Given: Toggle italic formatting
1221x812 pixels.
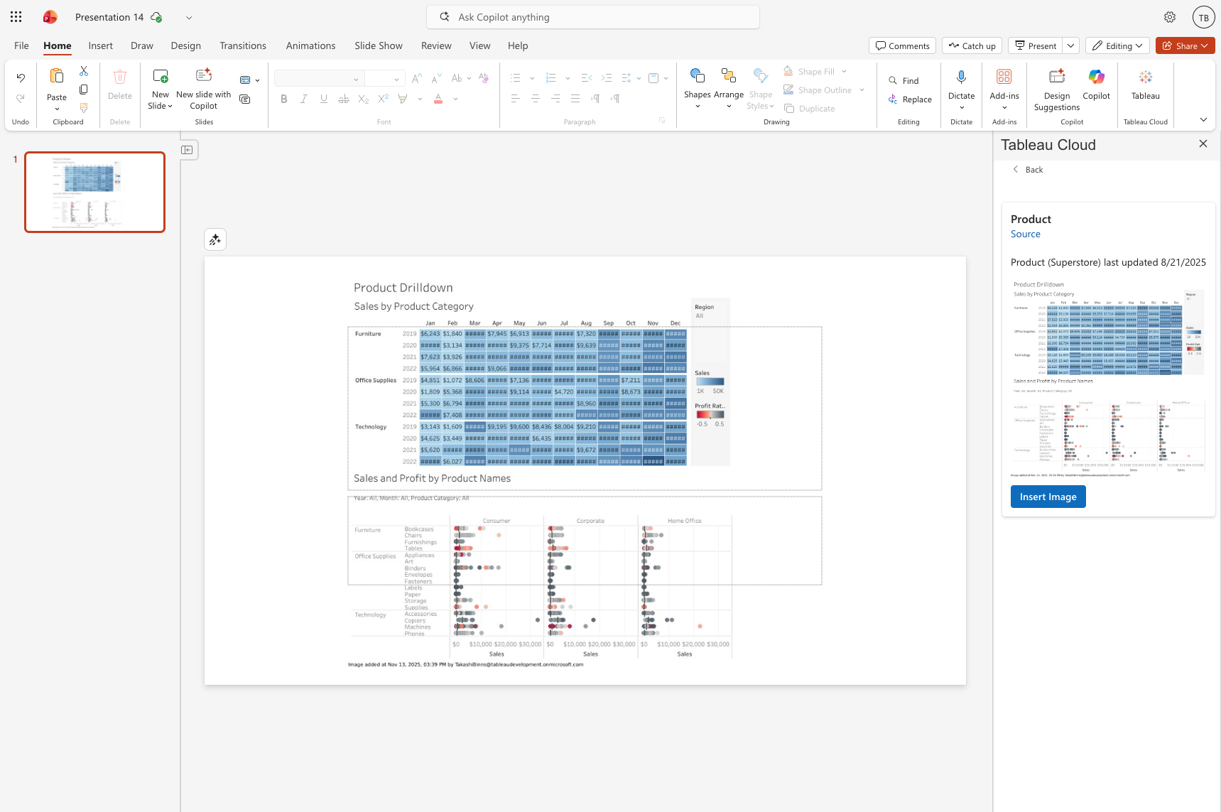Looking at the screenshot, I should (x=304, y=99).
